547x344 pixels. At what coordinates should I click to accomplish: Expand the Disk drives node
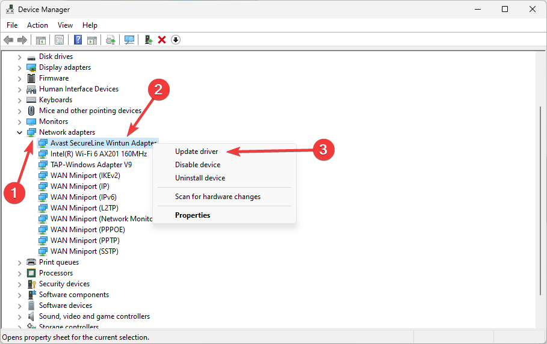click(x=19, y=57)
